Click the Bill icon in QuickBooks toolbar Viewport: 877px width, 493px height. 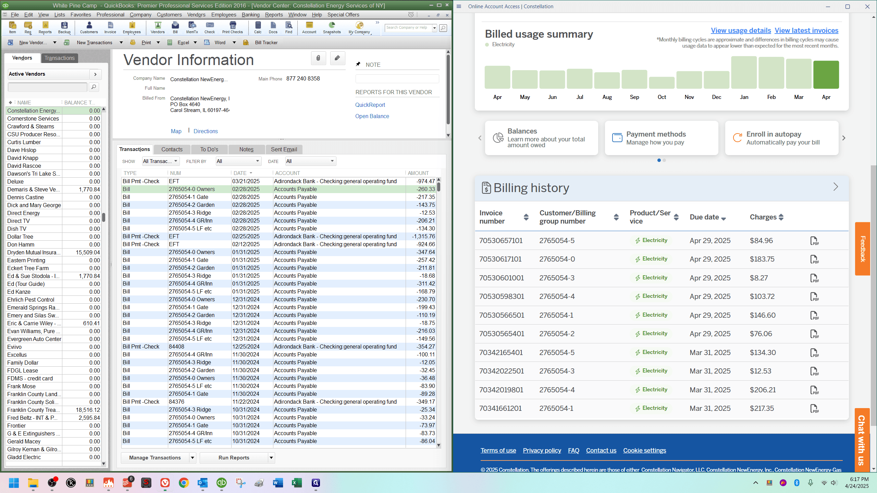pos(175,27)
